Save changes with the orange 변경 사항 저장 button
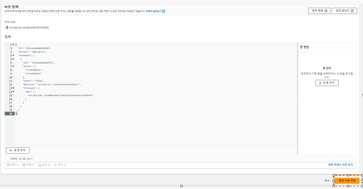The image size is (363, 189). (x=347, y=180)
